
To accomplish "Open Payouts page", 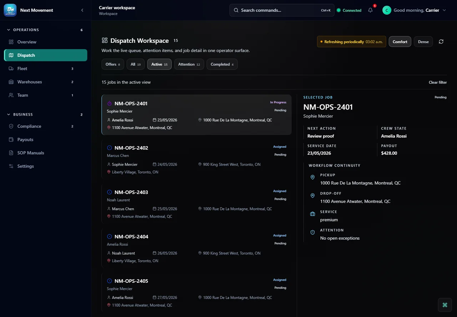I will [46, 139].
